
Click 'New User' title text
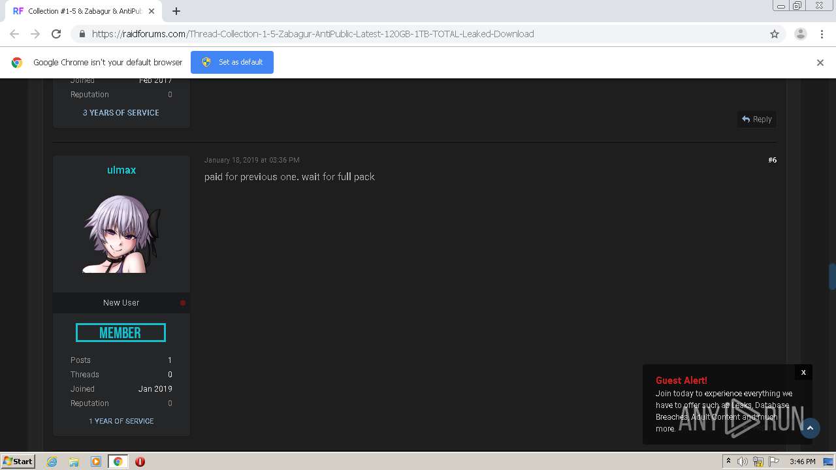(x=121, y=303)
